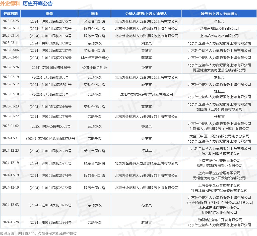Select the 被告/被上诉人/被申请人 column header
The height and width of the screenshot is (236, 257).
(219, 14)
